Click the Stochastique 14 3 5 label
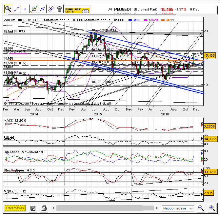The height and width of the screenshot is (216, 220). [19, 170]
